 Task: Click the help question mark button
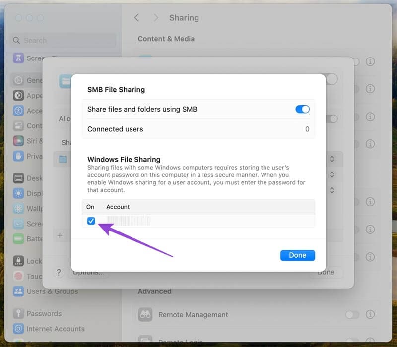pos(59,272)
